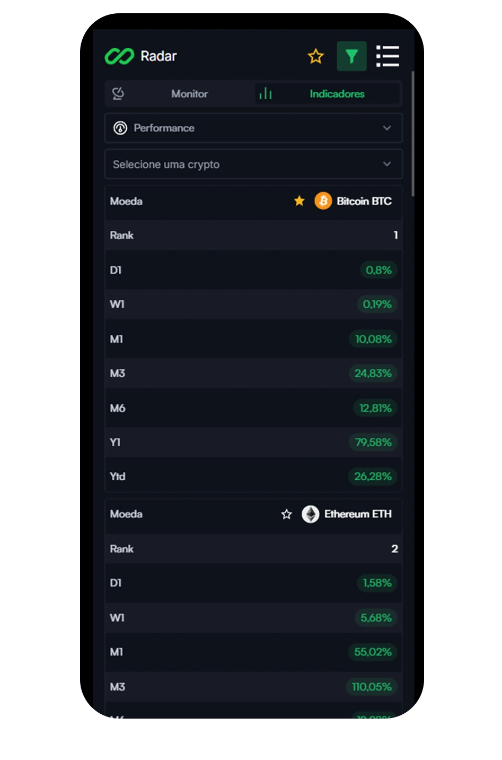
Task: Expand the Performance dropdown chevron
Action: click(387, 128)
